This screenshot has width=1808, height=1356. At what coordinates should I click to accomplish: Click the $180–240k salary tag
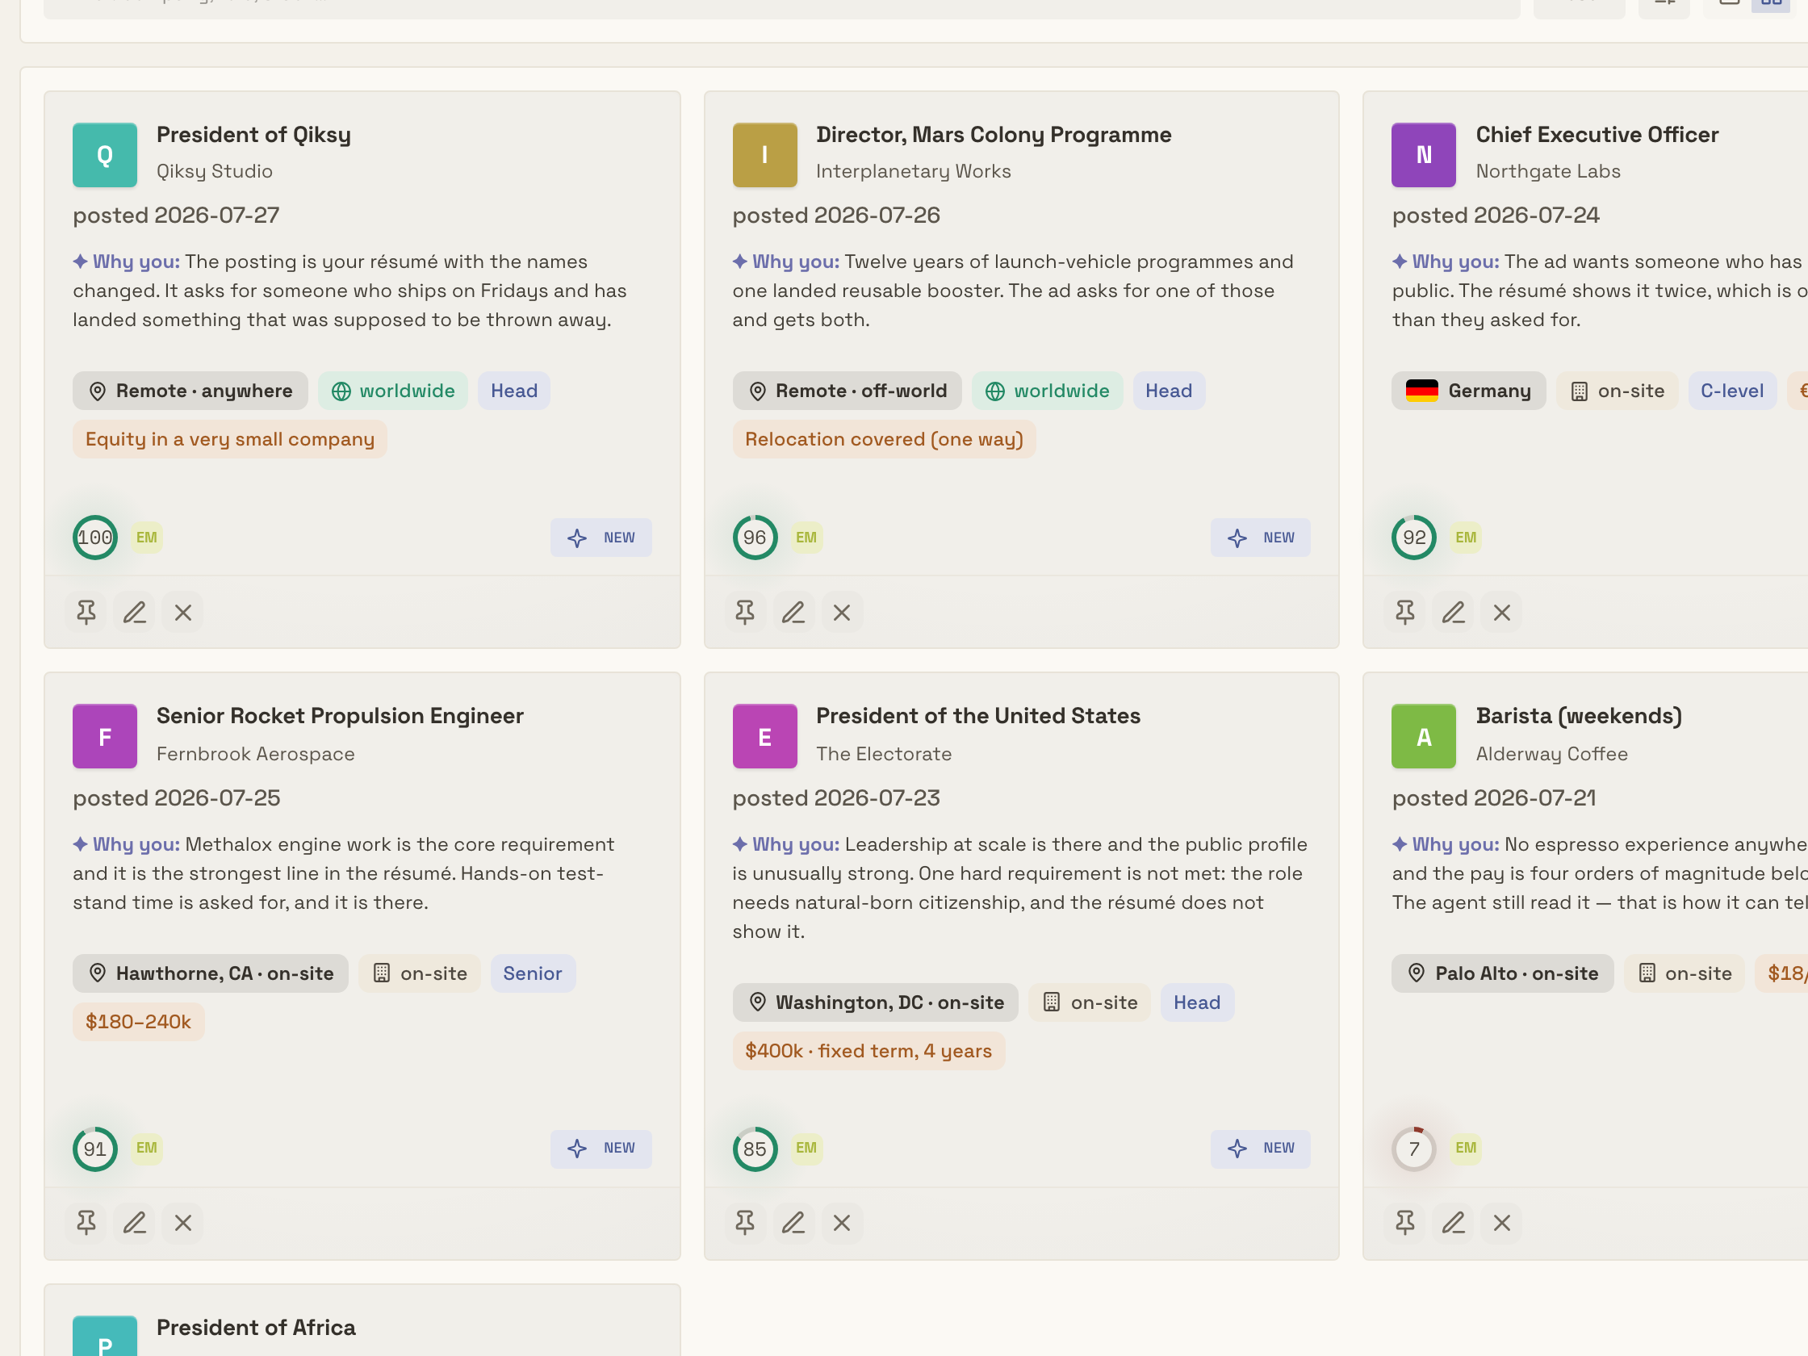pos(138,1022)
